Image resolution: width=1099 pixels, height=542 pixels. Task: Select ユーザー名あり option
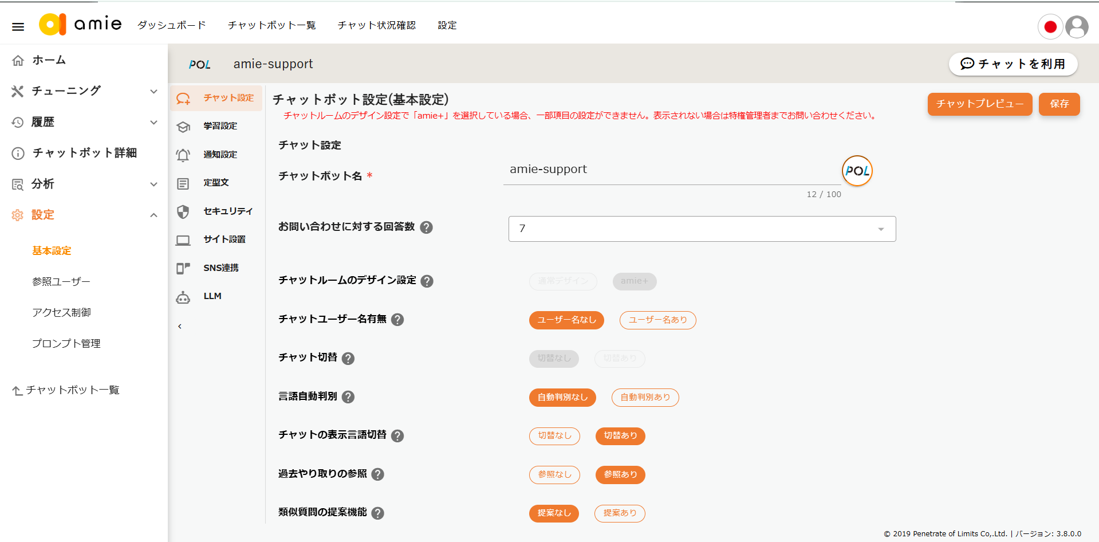click(657, 320)
